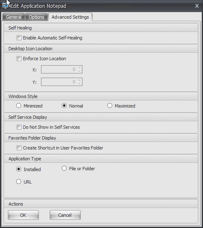This screenshot has height=228, width=203.
Task: Click the application icon in title bar
Action: click(5, 6)
